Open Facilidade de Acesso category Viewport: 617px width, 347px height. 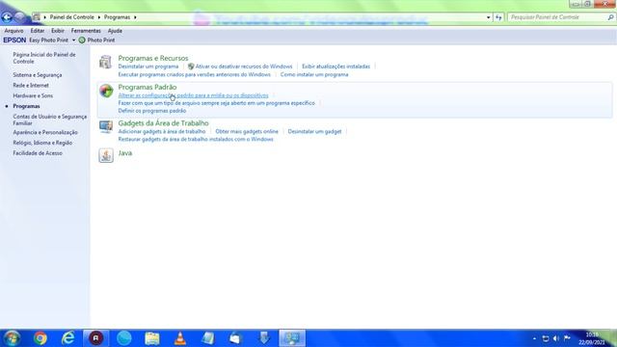click(38, 153)
